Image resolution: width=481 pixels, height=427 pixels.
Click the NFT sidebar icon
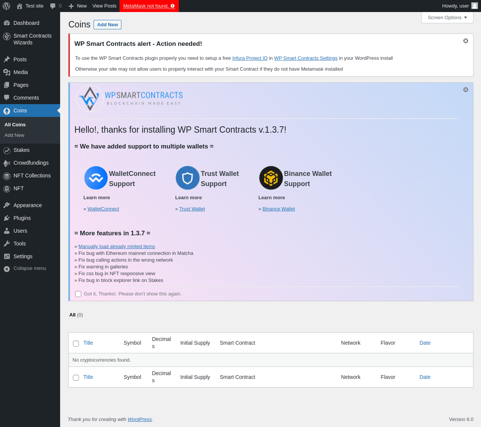[x=7, y=189]
